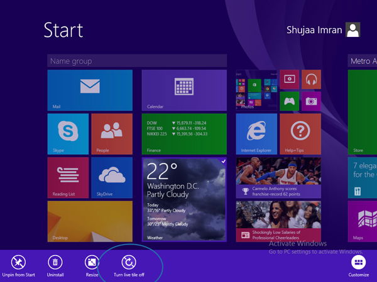Open the Resize options menu

92,266
